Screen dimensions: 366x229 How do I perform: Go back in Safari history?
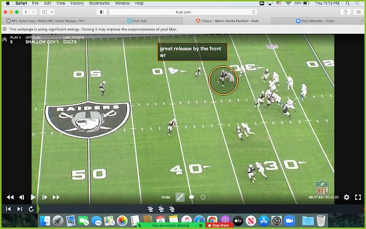(x=26, y=12)
